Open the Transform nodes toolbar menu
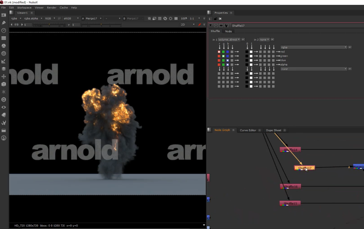364x229 pixels. click(4, 76)
